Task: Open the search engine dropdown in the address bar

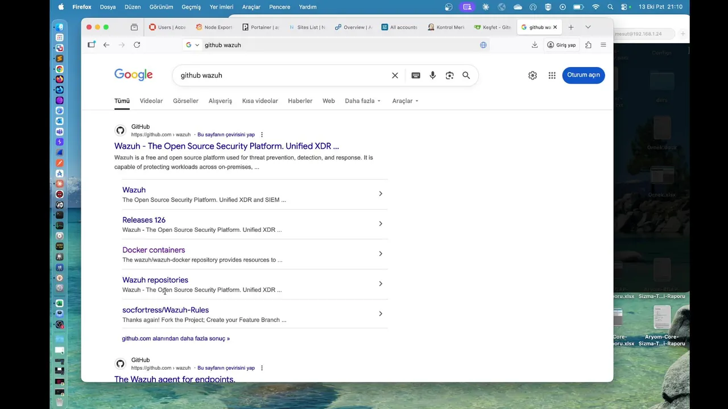Action: (193, 45)
